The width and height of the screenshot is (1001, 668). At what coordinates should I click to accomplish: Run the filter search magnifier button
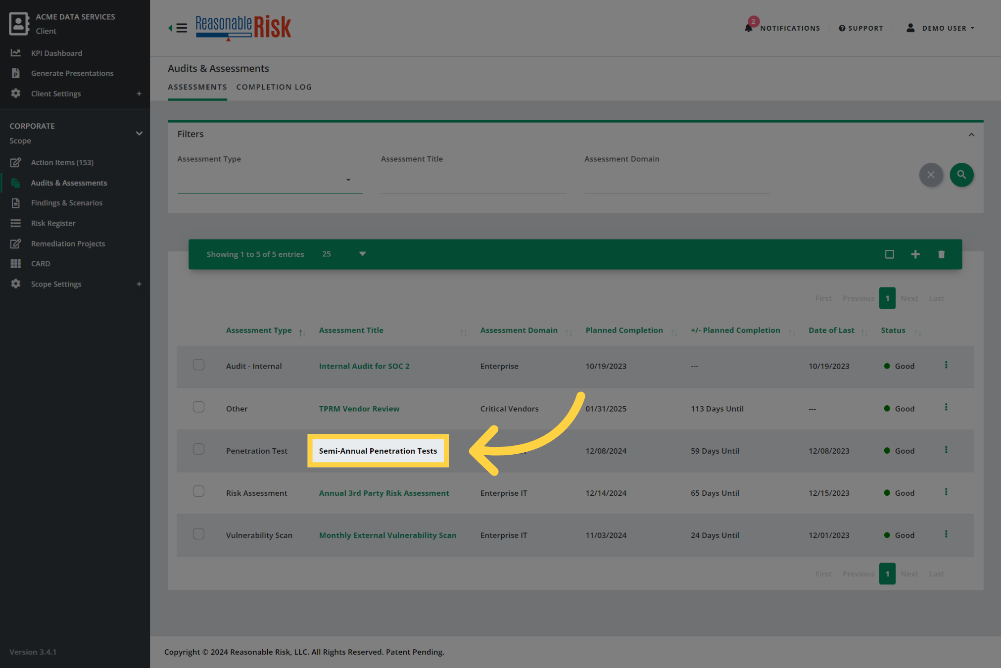[961, 175]
